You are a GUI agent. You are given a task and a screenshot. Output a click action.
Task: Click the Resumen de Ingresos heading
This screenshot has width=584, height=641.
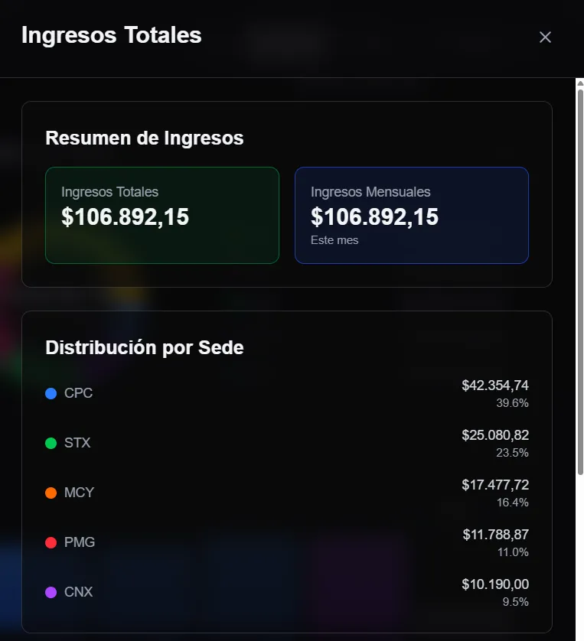pos(145,138)
